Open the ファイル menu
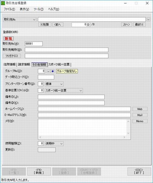This screenshot has height=183, width=153. [x=9, y=9]
